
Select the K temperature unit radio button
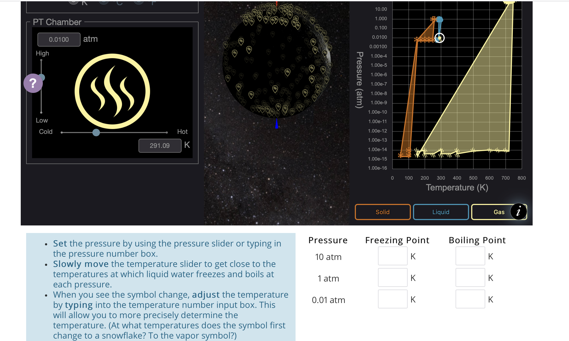coord(74,2)
